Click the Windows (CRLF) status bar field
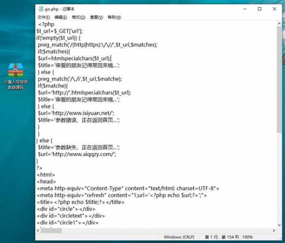 point(178,237)
